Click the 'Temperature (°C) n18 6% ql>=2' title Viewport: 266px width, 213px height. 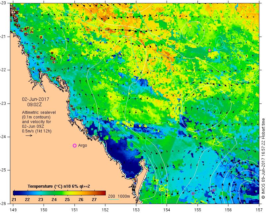click(59, 186)
